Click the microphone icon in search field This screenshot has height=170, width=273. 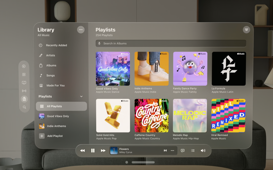[x=99, y=43]
